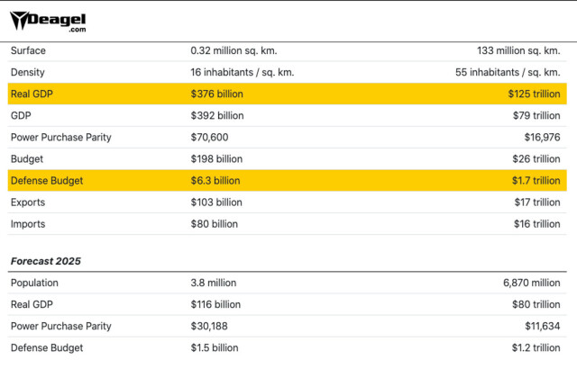Click the Budget row label
This screenshot has width=577, height=387.
28,159
